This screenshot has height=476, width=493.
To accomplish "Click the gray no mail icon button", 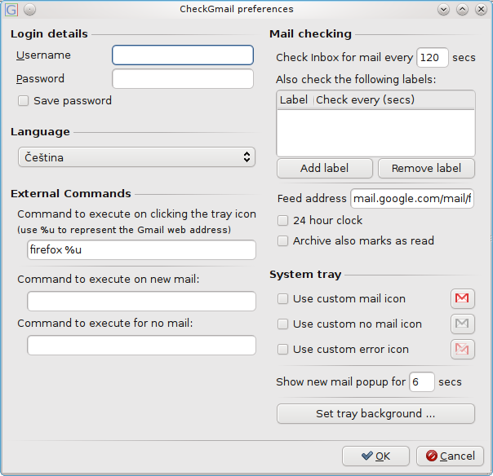I will click(x=463, y=324).
